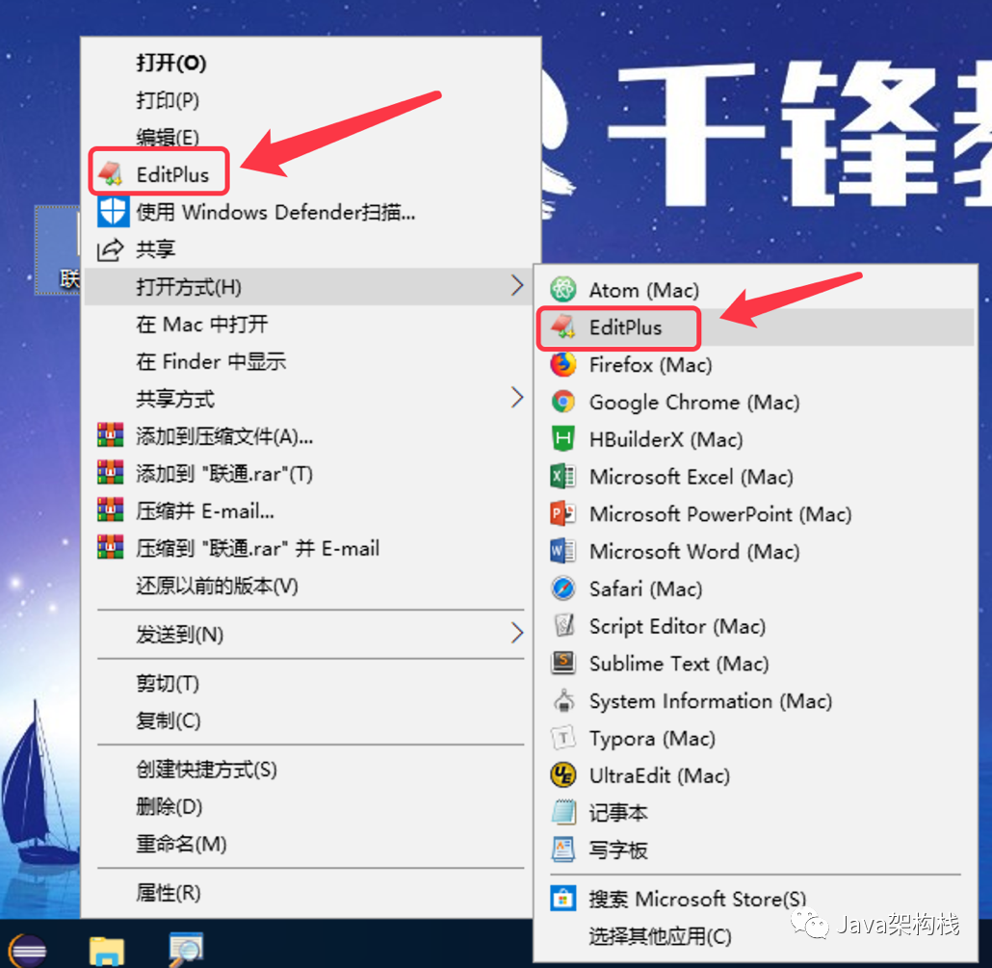Click Sublime Text (Mac) label text

(679, 663)
